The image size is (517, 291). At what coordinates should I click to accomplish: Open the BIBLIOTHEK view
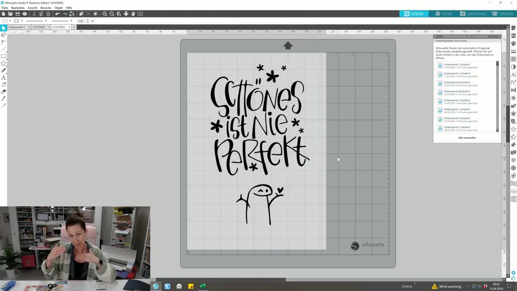(473, 14)
